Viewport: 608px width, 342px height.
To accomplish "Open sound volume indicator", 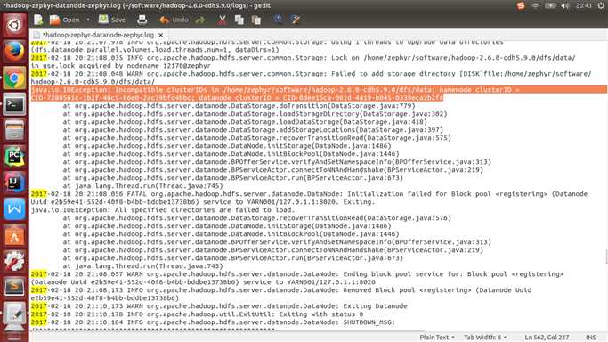I will tap(565, 5).
